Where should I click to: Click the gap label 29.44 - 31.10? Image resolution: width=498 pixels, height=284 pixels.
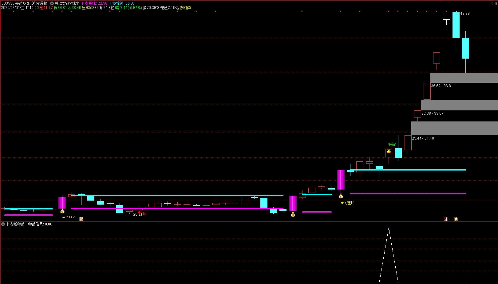[x=423, y=138]
